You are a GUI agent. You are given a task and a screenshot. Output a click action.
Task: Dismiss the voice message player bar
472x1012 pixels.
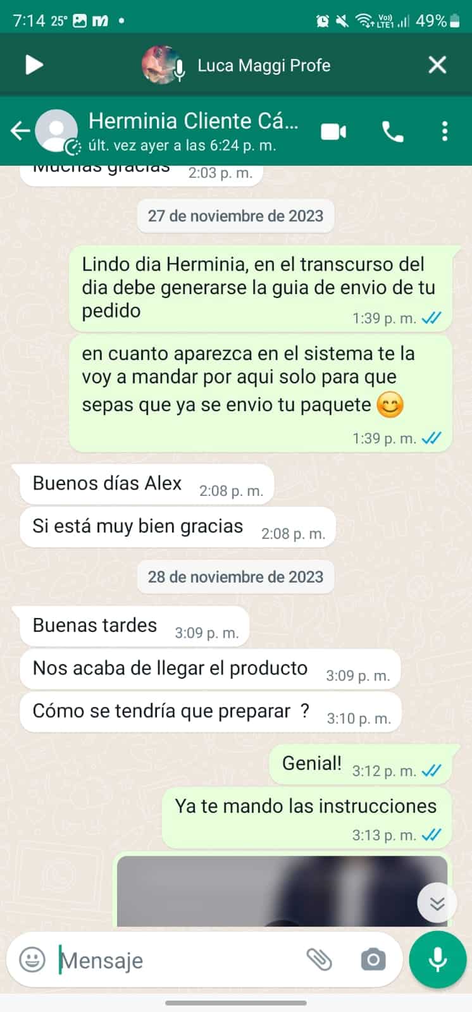pyautogui.click(x=437, y=65)
